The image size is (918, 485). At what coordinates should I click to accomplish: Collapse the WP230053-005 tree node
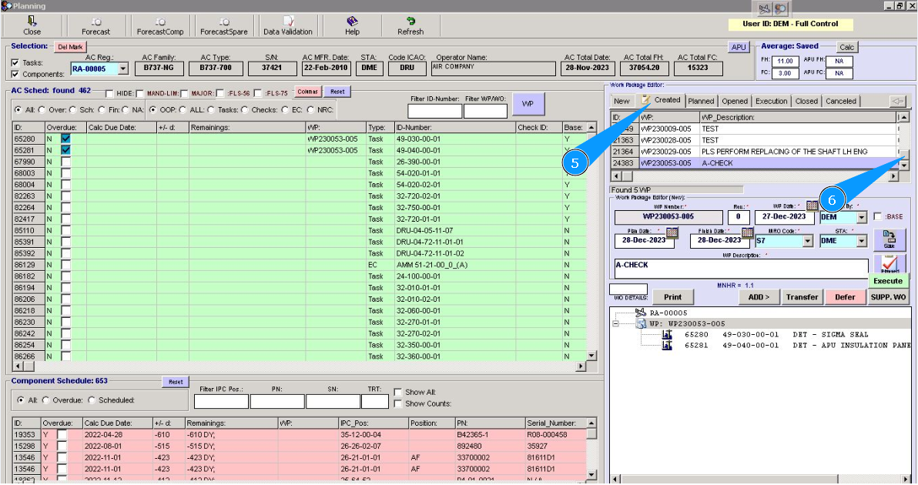coord(615,324)
